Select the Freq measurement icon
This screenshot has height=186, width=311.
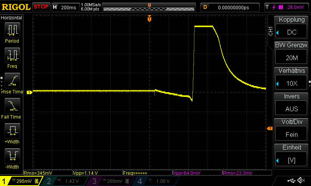click(12, 55)
